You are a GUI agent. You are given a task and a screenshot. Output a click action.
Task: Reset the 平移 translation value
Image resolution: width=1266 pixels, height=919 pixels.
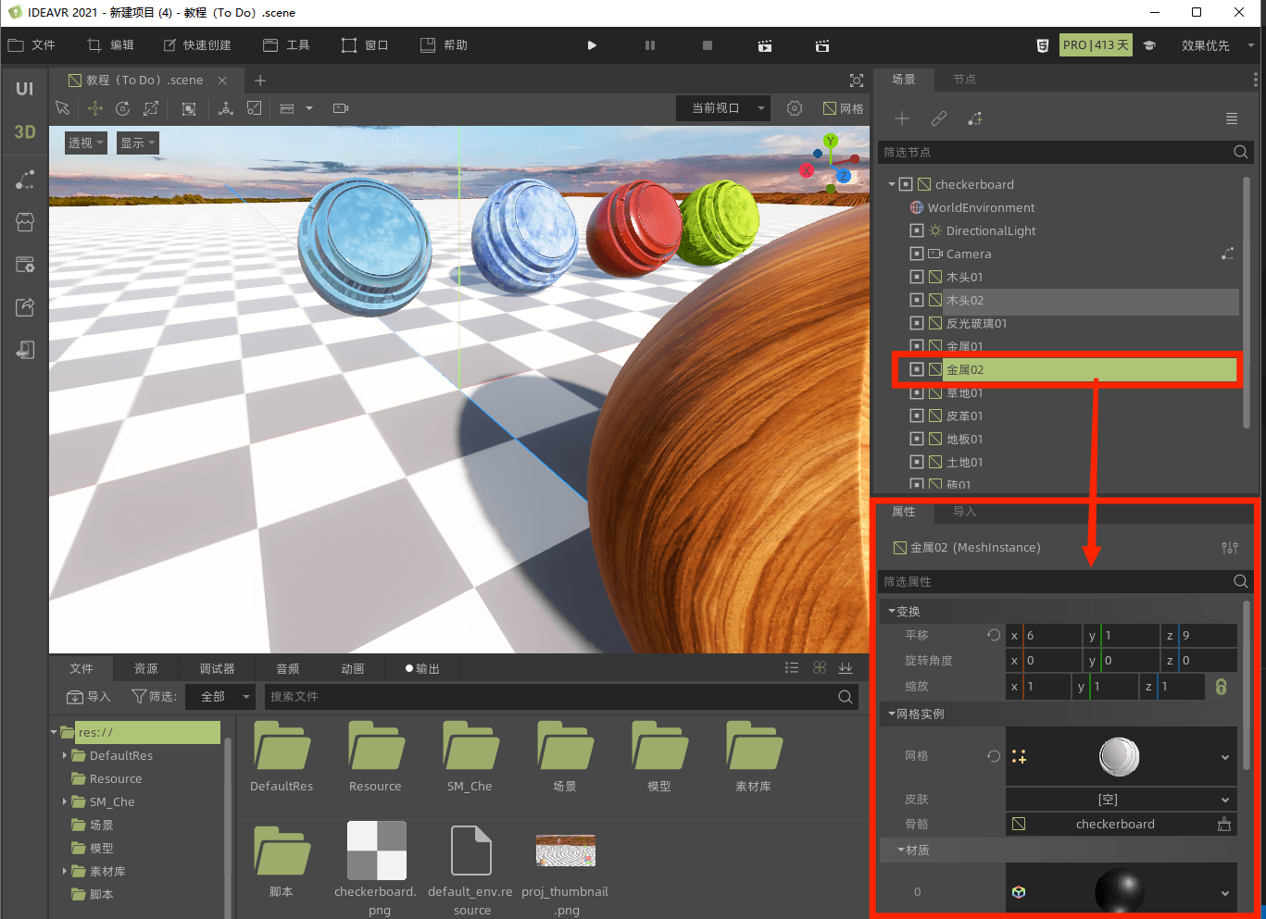[994, 635]
